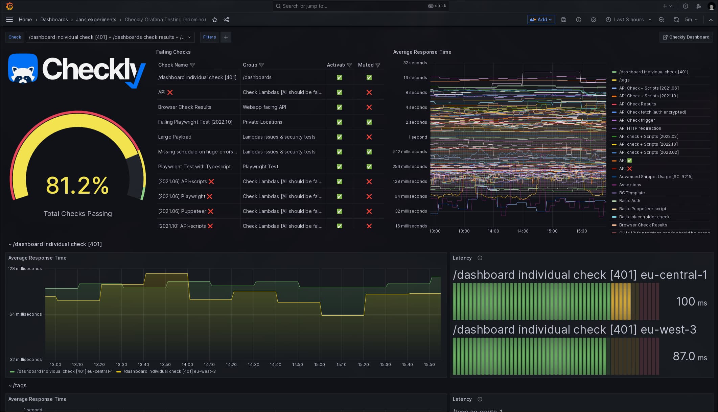Toggle API Check Results legend series
Image resolution: width=718 pixels, height=412 pixels.
(637, 104)
